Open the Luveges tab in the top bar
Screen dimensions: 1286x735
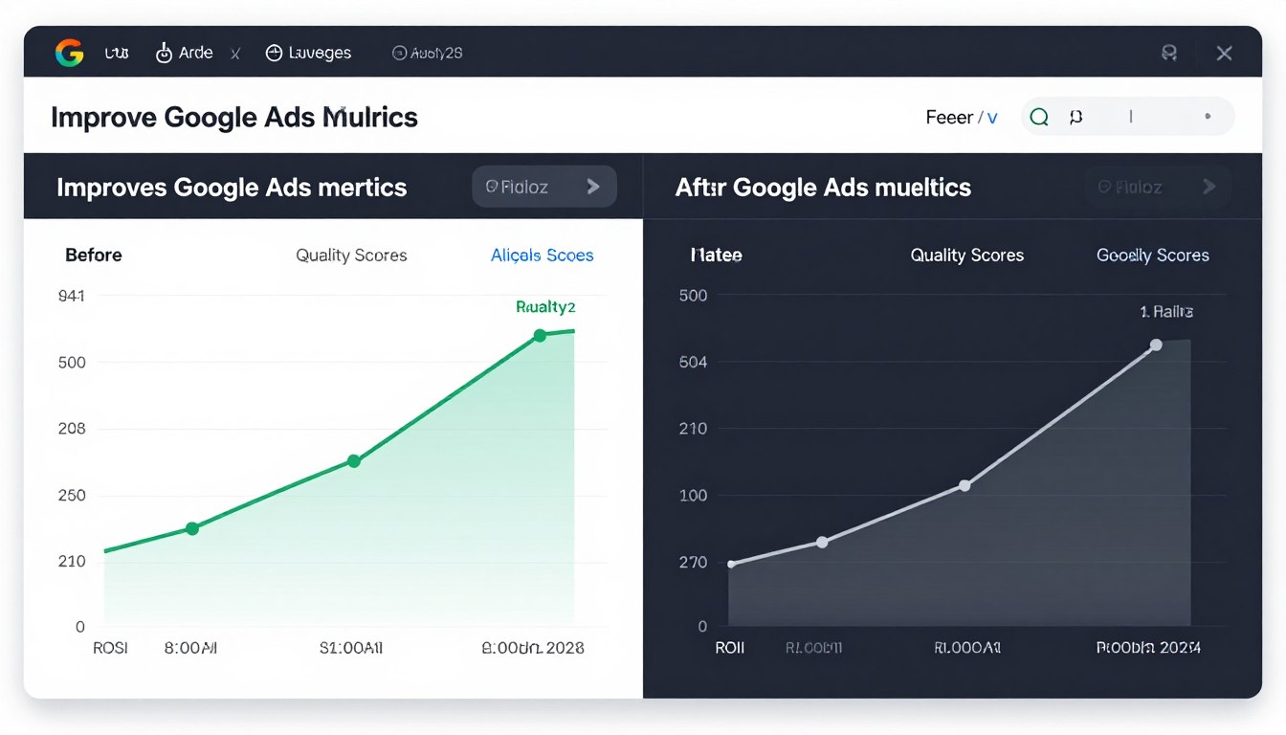click(x=308, y=53)
